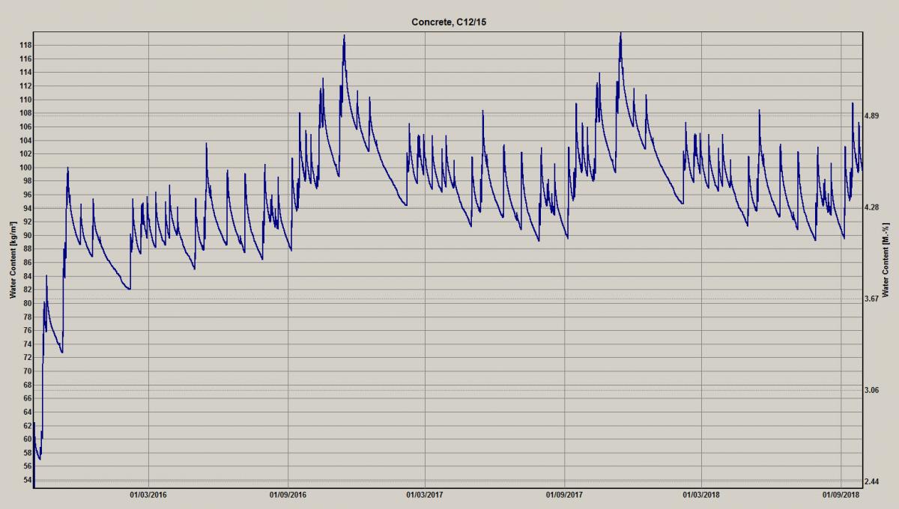Select the left axis value 114
The width and height of the screenshot is (899, 509).
[25, 72]
